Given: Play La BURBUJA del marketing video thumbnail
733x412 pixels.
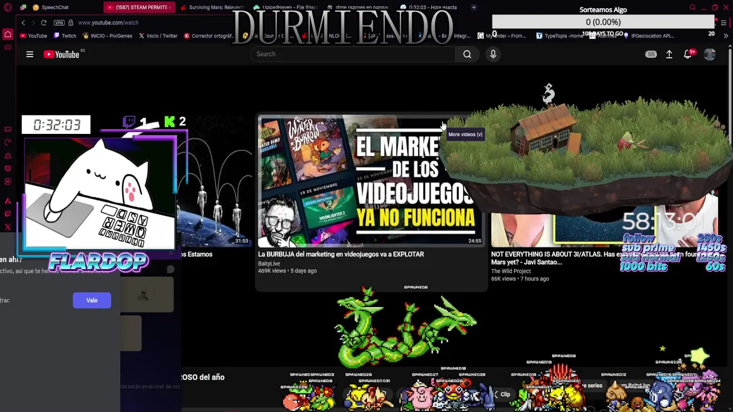Looking at the screenshot, I should point(370,180).
